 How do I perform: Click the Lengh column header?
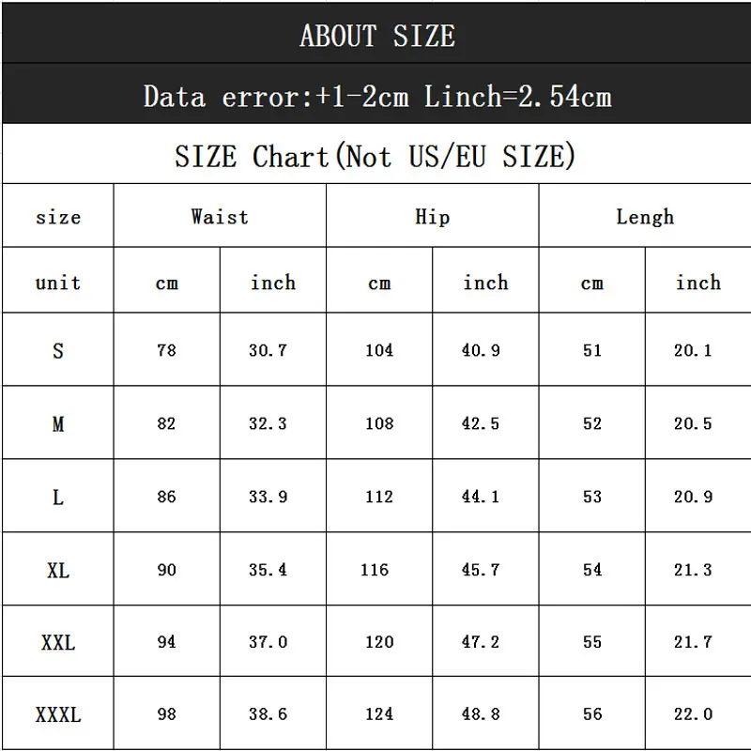[645, 217]
